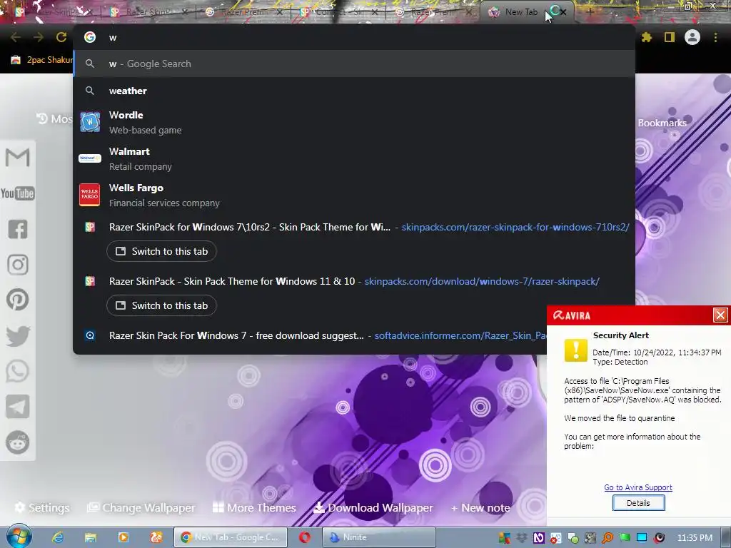Click the green flag tray icon
The height and width of the screenshot is (548, 731).
click(x=625, y=538)
